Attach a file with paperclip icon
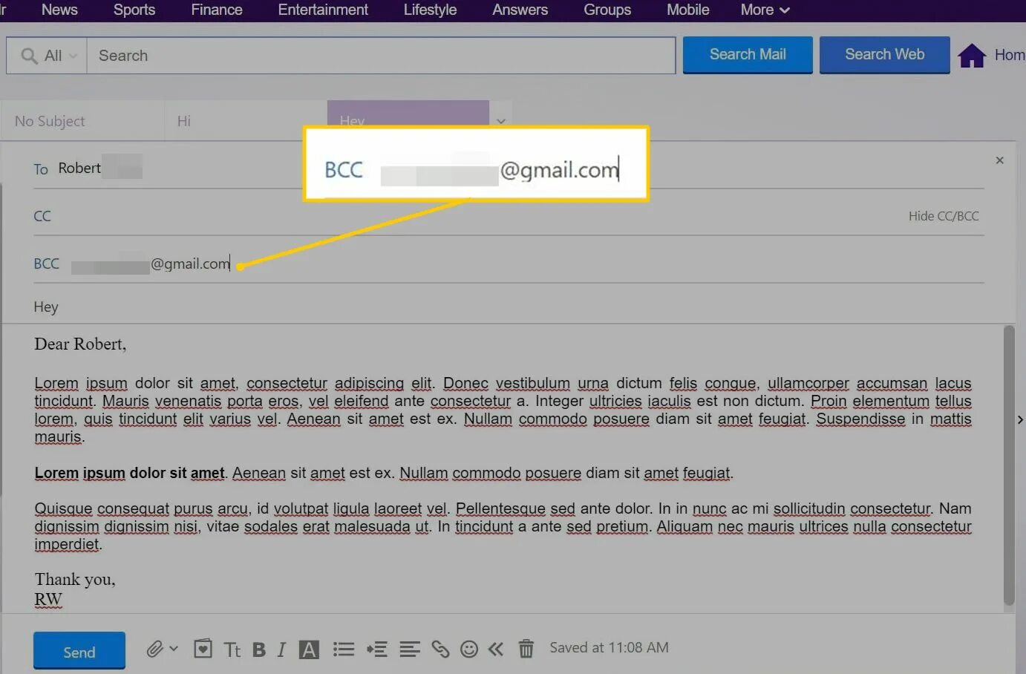The width and height of the screenshot is (1026, 674). [154, 650]
